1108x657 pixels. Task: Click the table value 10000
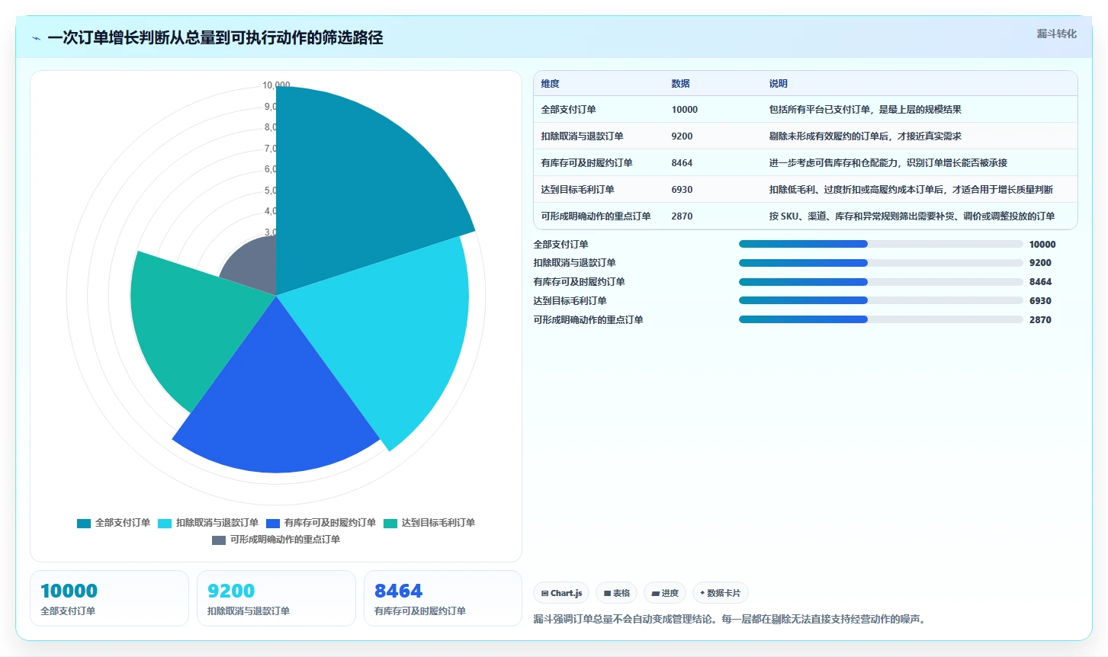coord(684,110)
